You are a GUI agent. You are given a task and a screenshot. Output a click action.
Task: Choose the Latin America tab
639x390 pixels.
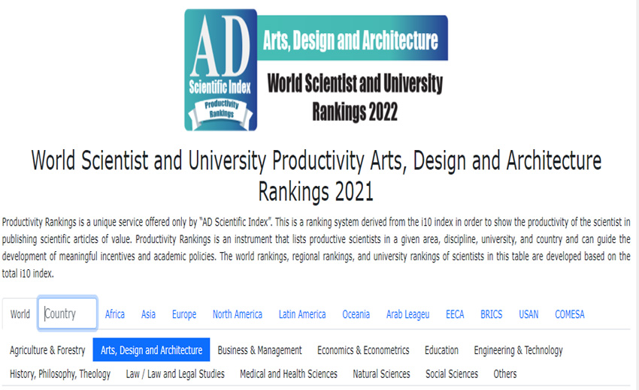coord(302,314)
